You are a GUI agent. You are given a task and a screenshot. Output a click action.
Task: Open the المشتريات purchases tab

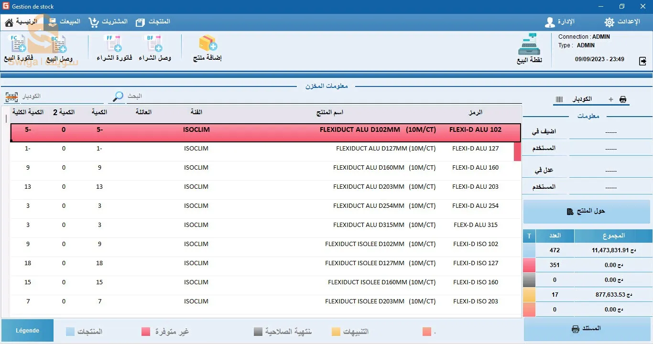pyautogui.click(x=109, y=22)
